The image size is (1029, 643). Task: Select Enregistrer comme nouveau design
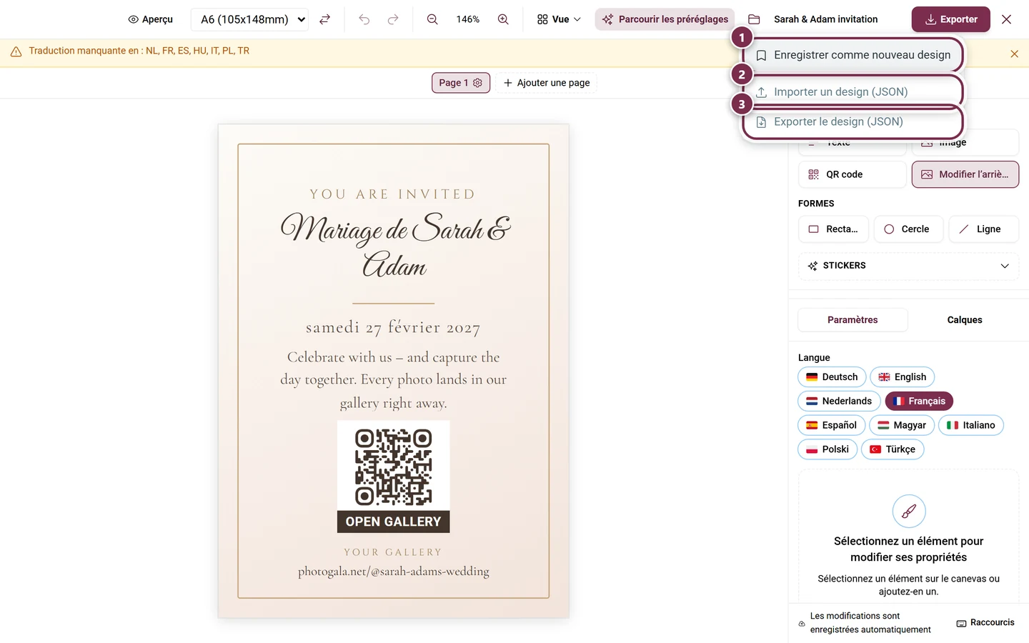[853, 55]
